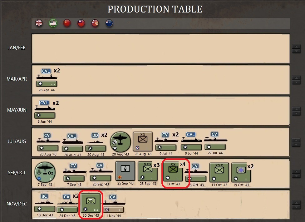The height and width of the screenshot is (222, 305).
Task: Select Oz bomber due 7 Sep '43
Action: pos(45,172)
